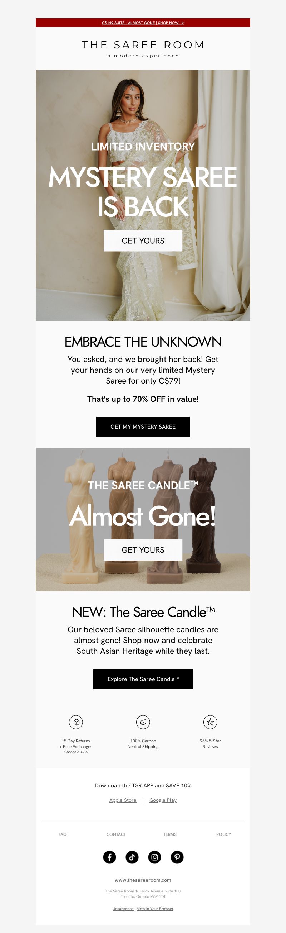Screen dimensions: 286x933
Task: Click Get Yours on Saree Candle image
Action: tap(143, 550)
